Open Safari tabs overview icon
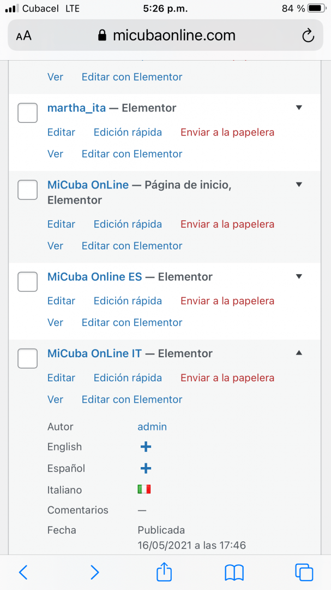 point(304,573)
